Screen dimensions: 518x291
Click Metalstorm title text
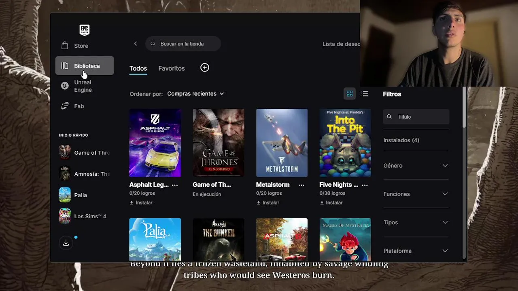pyautogui.click(x=273, y=185)
